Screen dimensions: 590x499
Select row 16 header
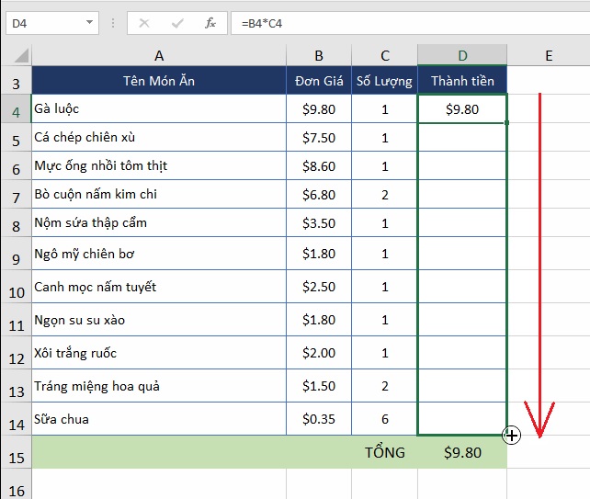(17, 484)
